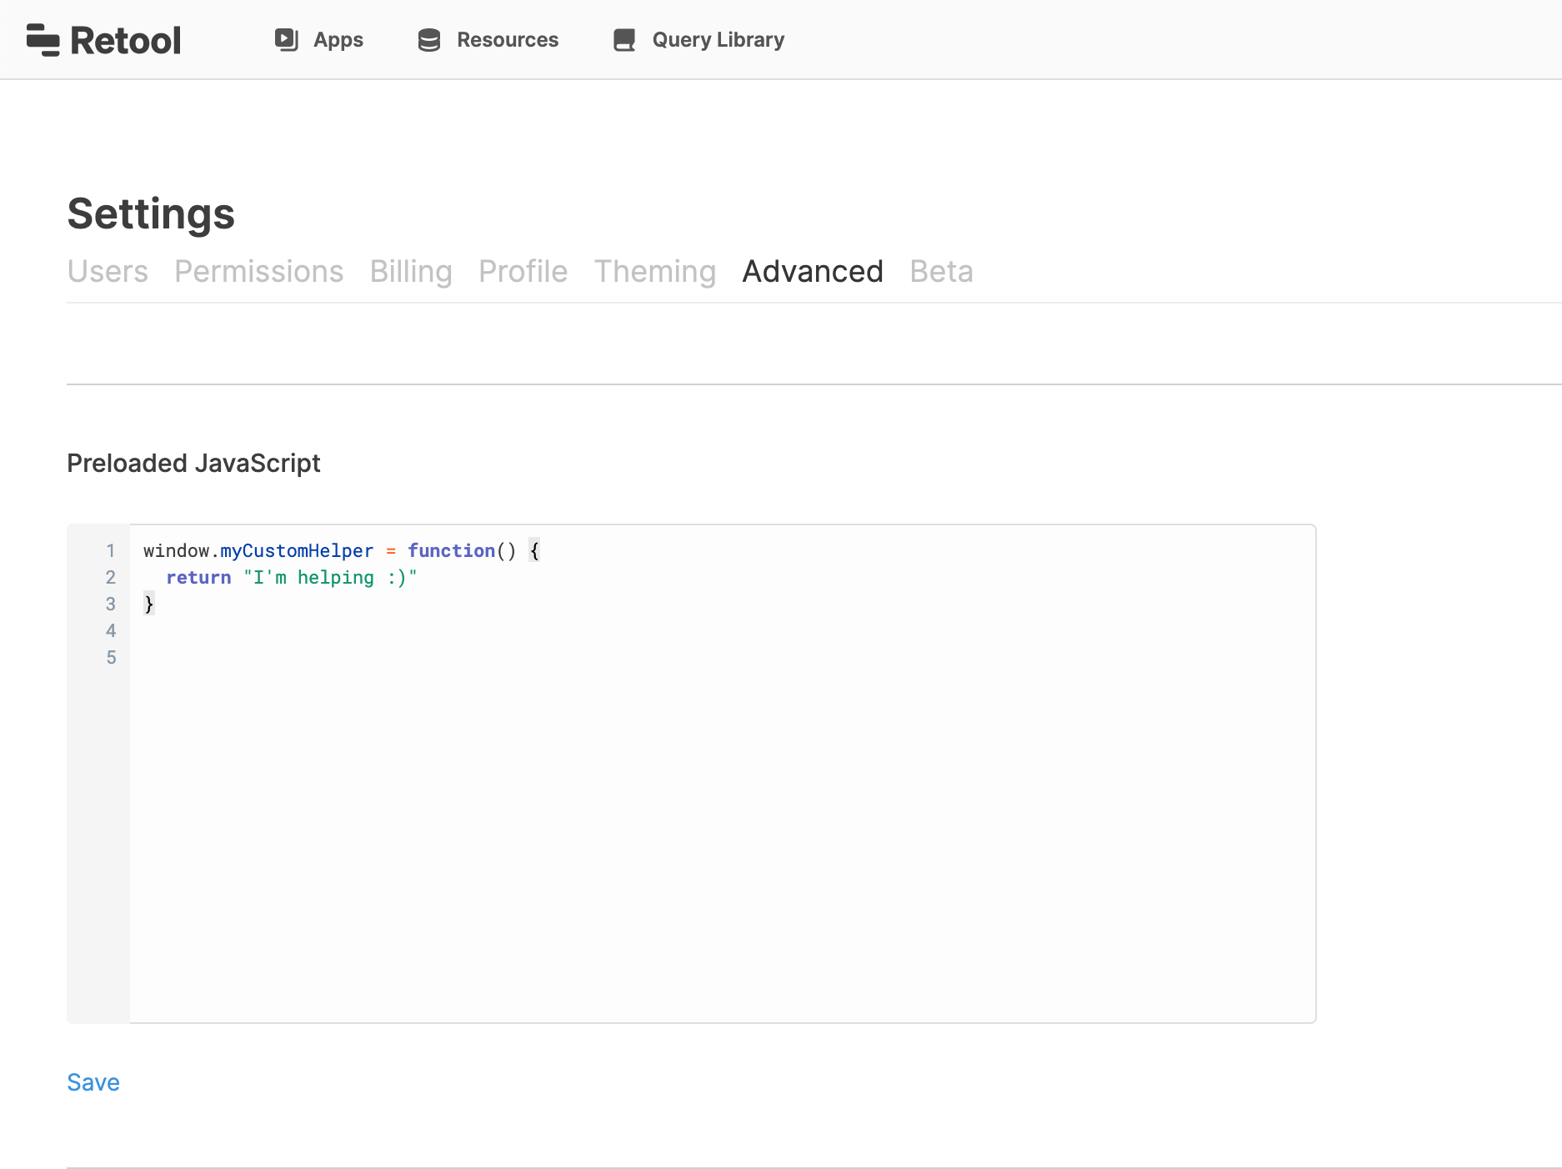This screenshot has height=1169, width=1562.
Task: Click line number 5 in gutter
Action: point(111,657)
